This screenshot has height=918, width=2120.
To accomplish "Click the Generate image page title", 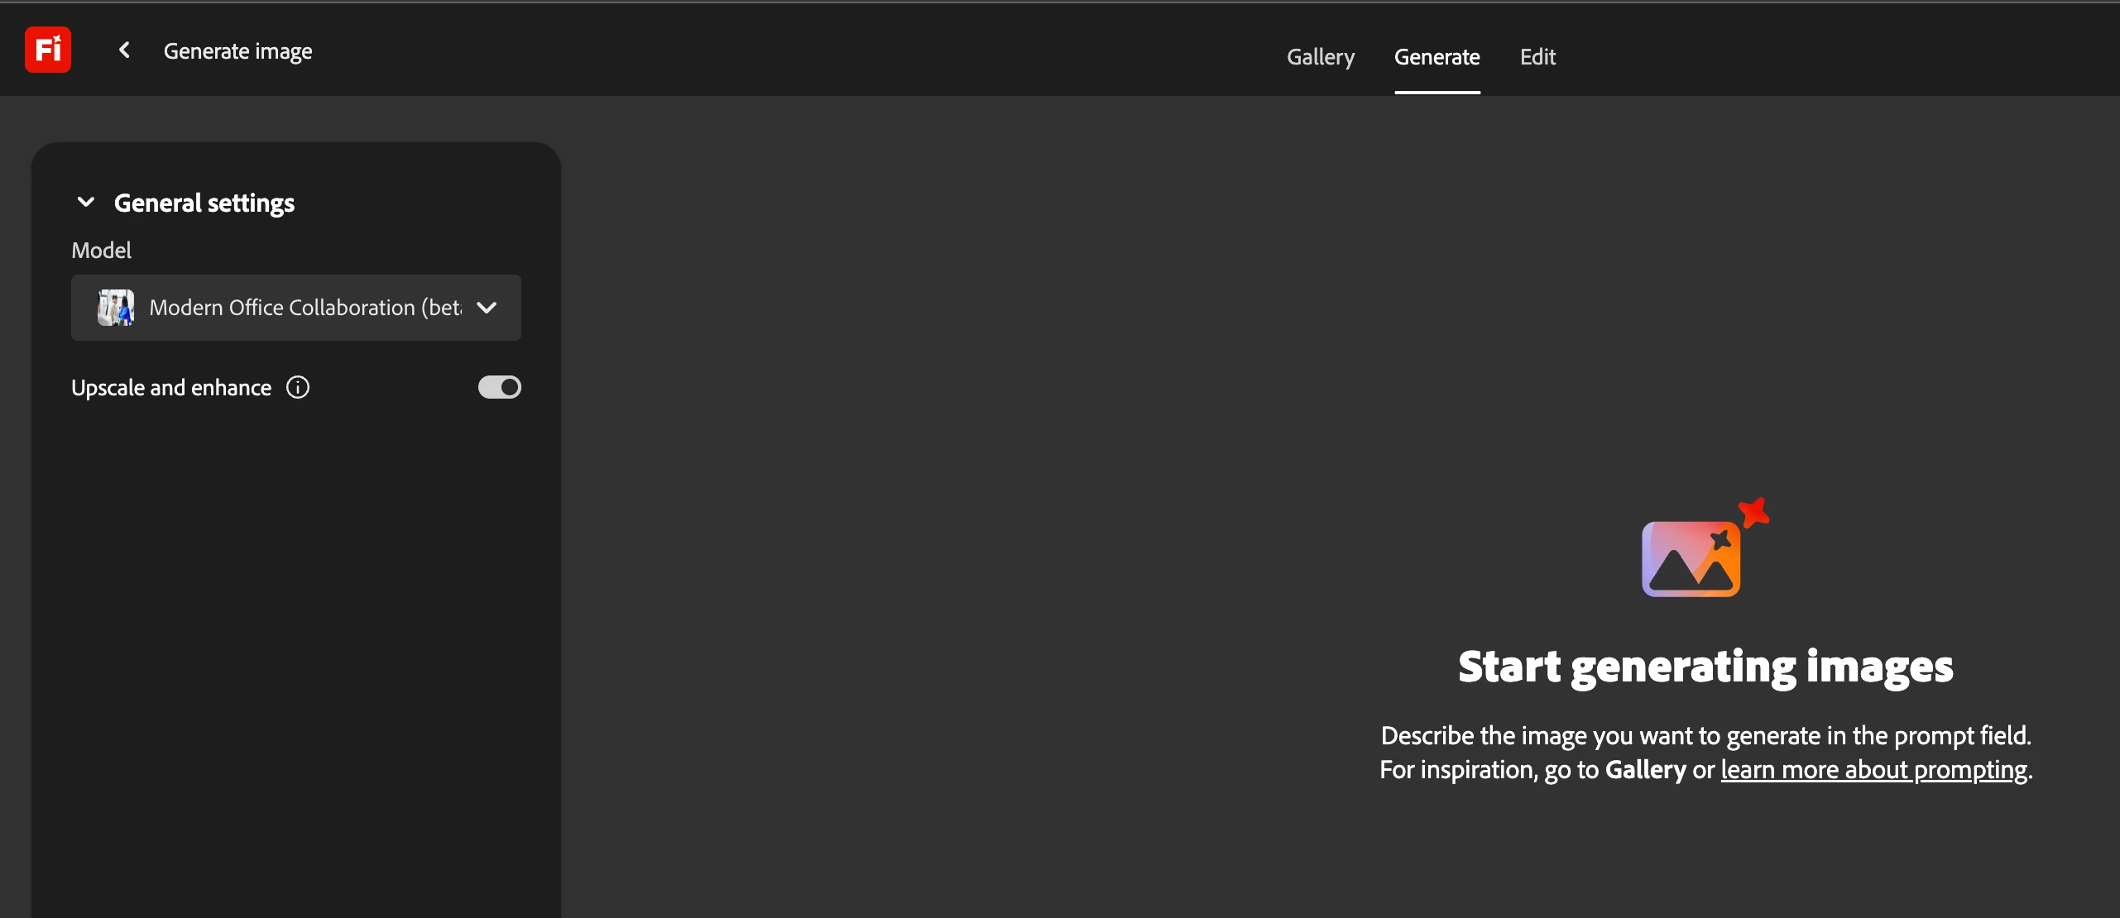I will coord(237,51).
